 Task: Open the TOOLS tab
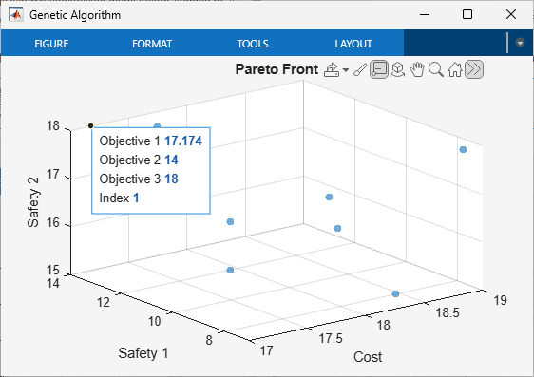(x=253, y=44)
